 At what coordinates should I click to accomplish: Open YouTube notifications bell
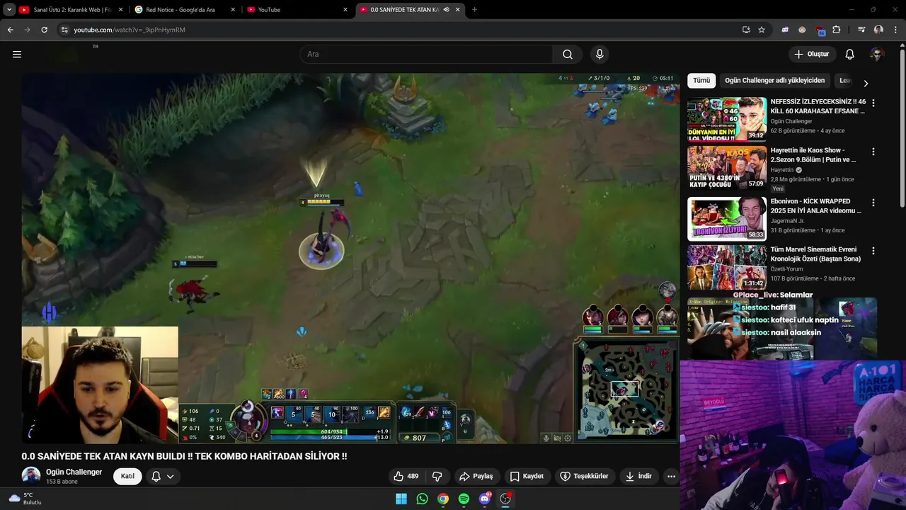tap(849, 54)
